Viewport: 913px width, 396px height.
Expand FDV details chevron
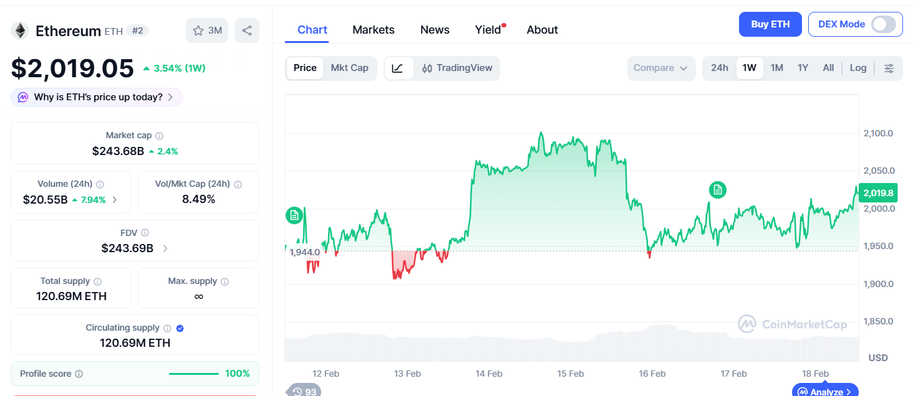point(165,248)
